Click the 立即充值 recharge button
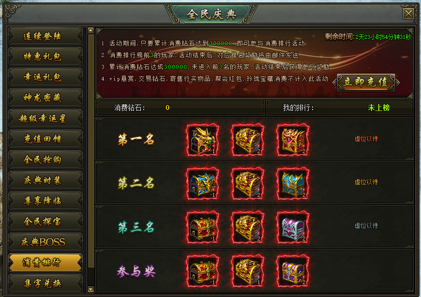Viewport: 421px width, 297px height. point(366,82)
